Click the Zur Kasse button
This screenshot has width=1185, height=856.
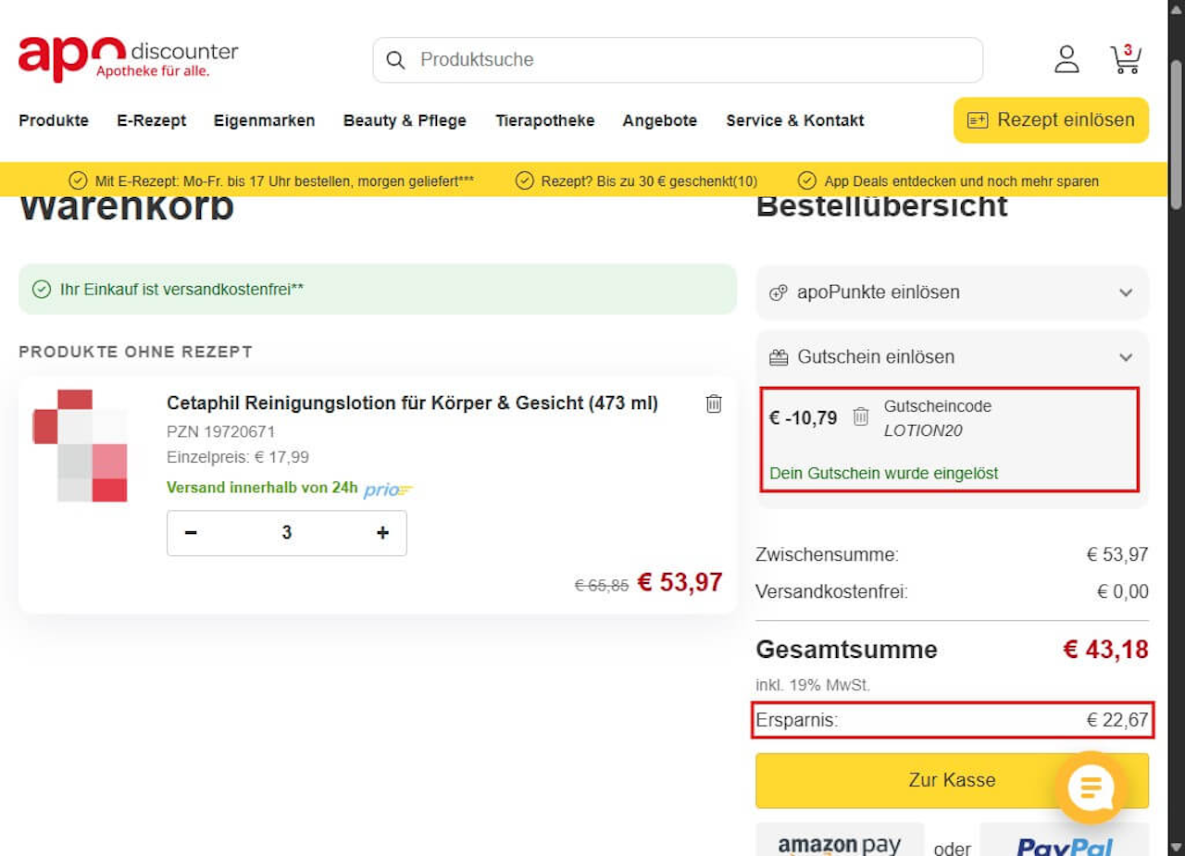coord(952,780)
